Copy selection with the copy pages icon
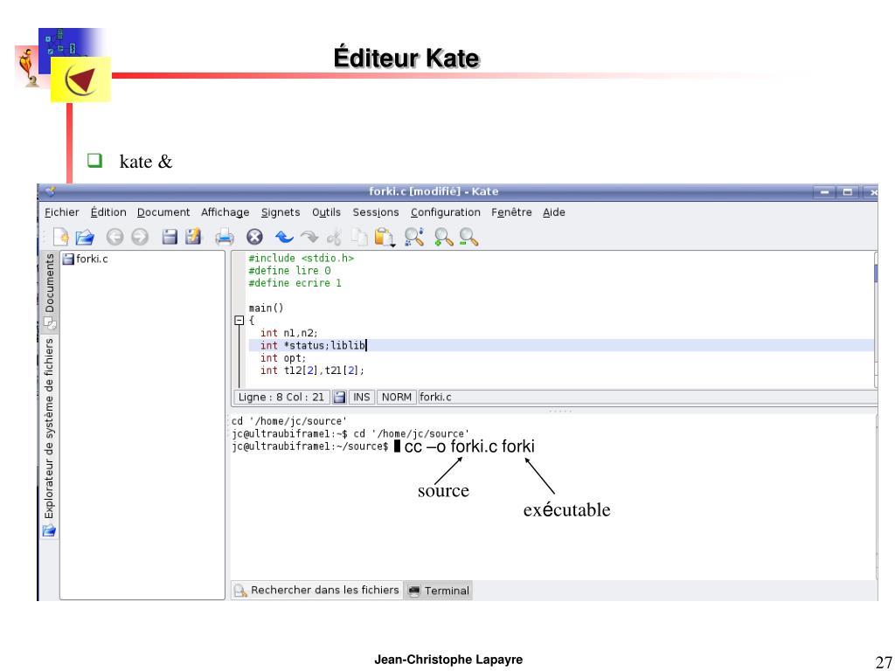Viewport: 895px width, 671px height. click(x=359, y=237)
